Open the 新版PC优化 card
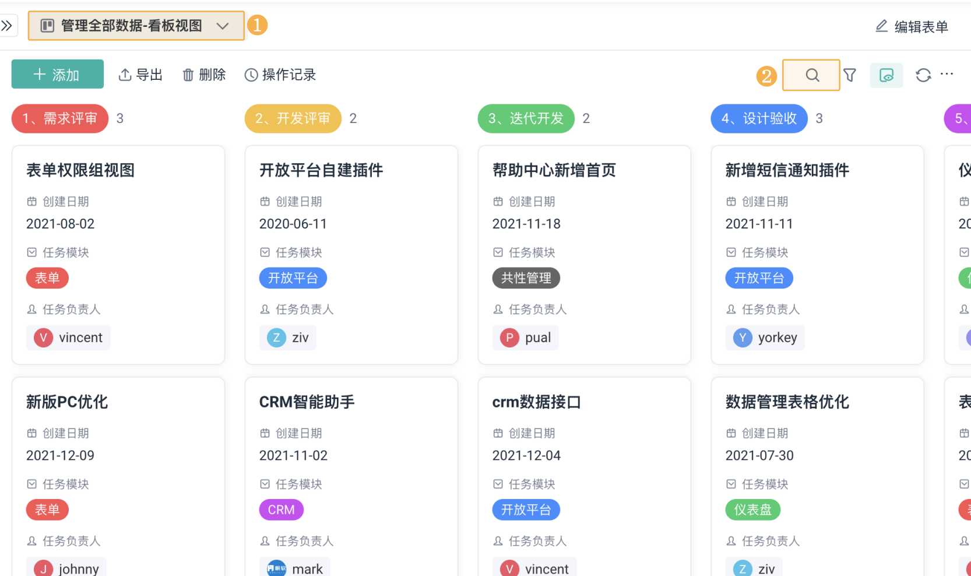This screenshot has width=971, height=576. (118, 477)
